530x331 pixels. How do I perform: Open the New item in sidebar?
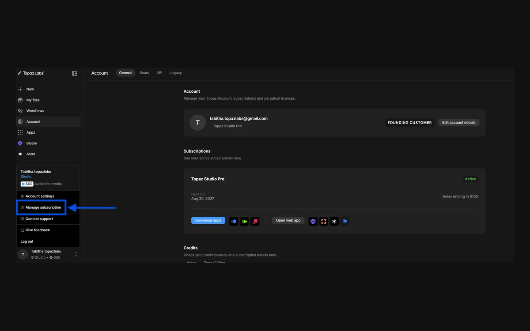pos(49,89)
